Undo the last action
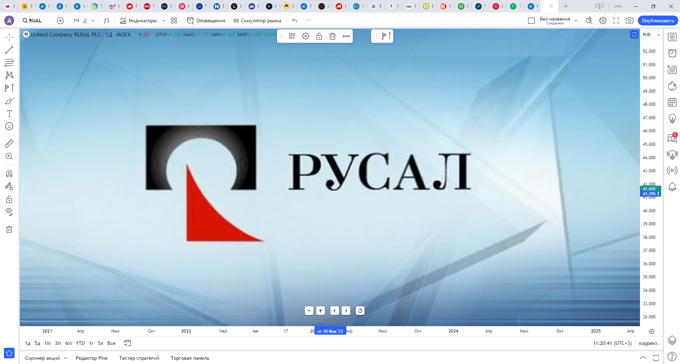The width and height of the screenshot is (680, 364). pyautogui.click(x=295, y=21)
